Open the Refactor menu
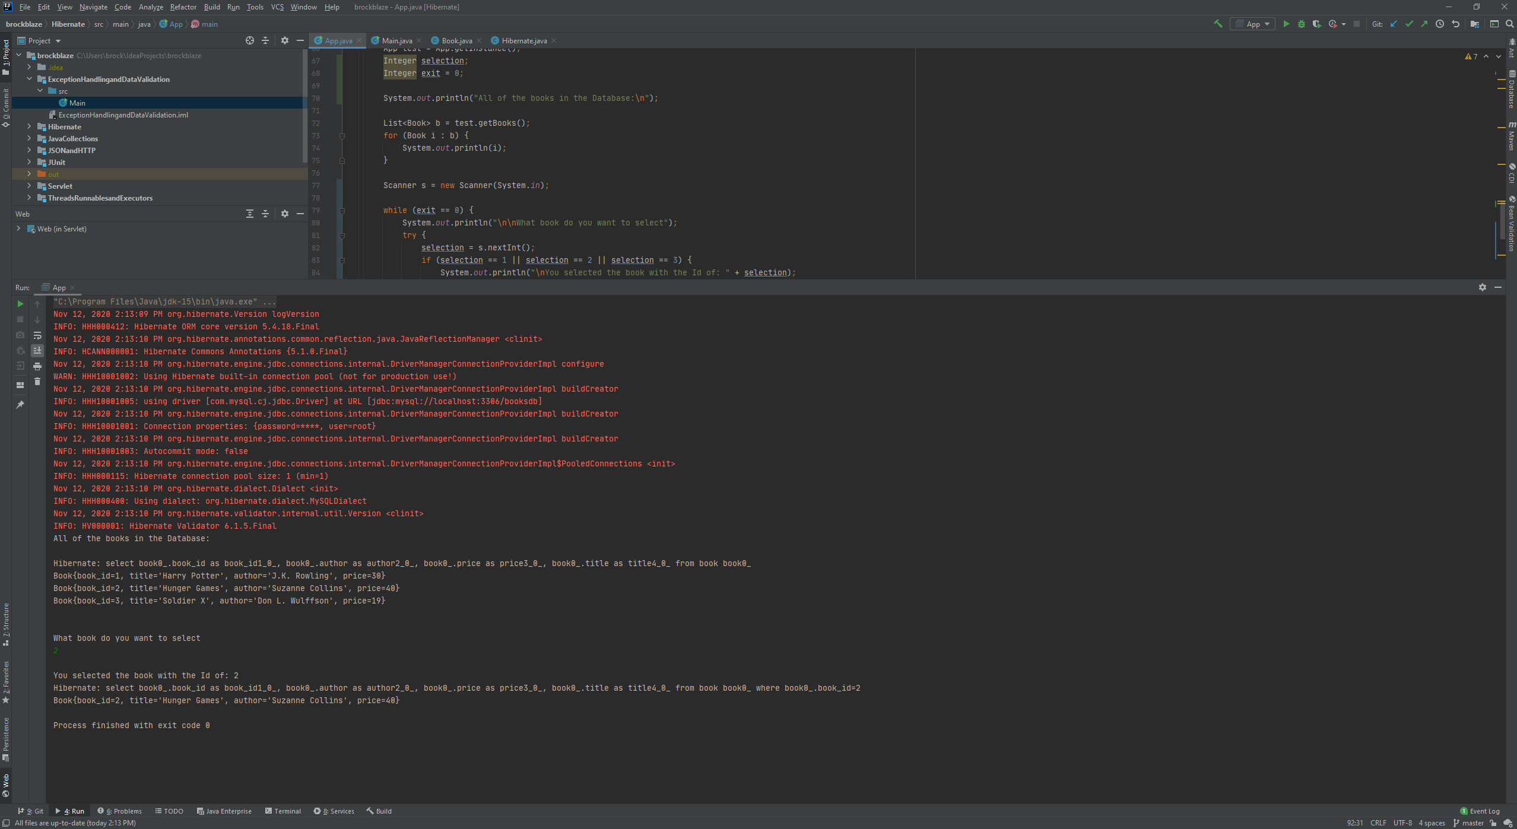 [x=183, y=7]
